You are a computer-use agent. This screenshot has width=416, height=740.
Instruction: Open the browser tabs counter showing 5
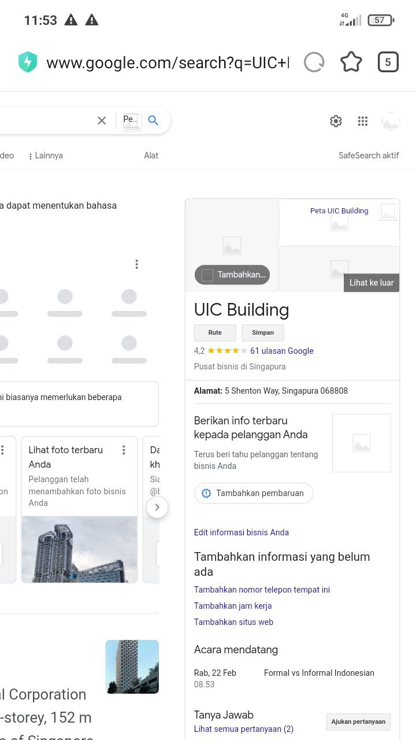(388, 62)
